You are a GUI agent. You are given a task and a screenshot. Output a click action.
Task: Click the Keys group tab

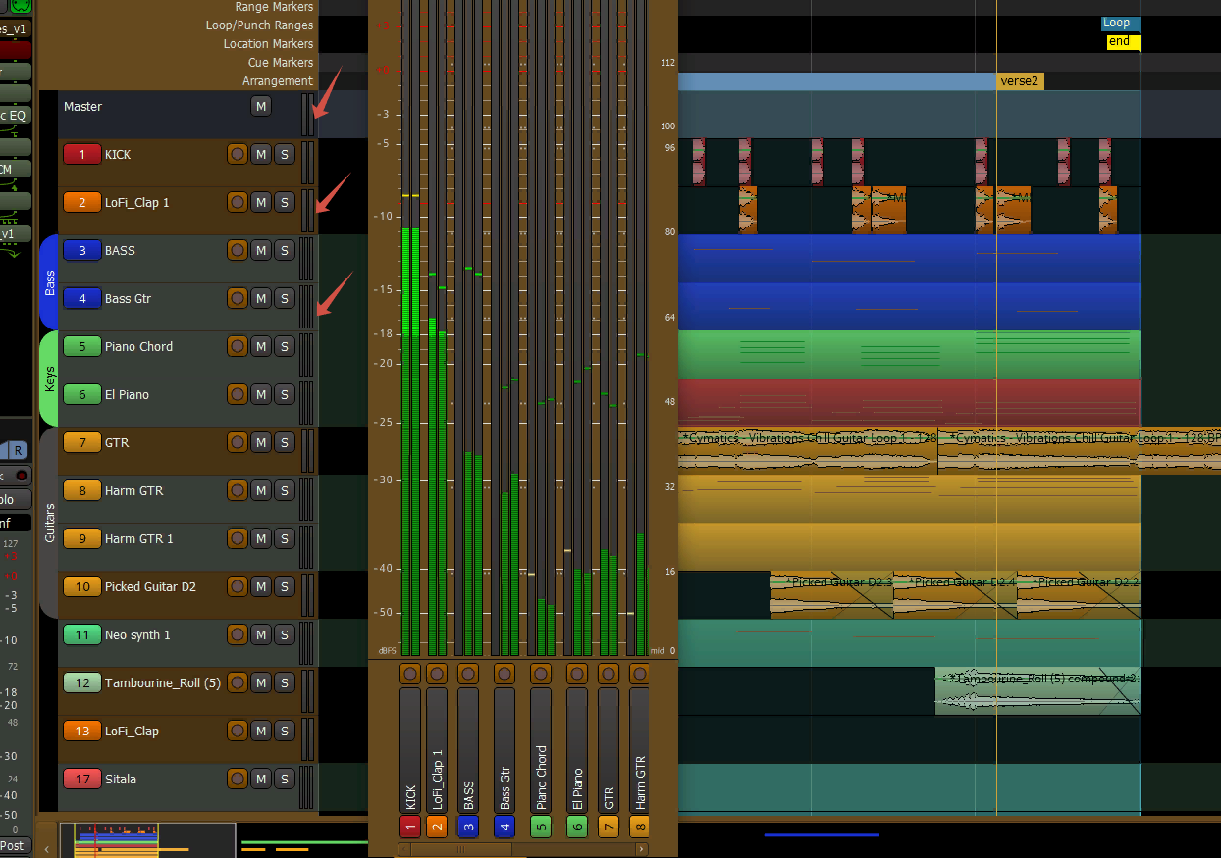(49, 379)
